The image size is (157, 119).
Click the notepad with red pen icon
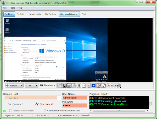point(99,86)
